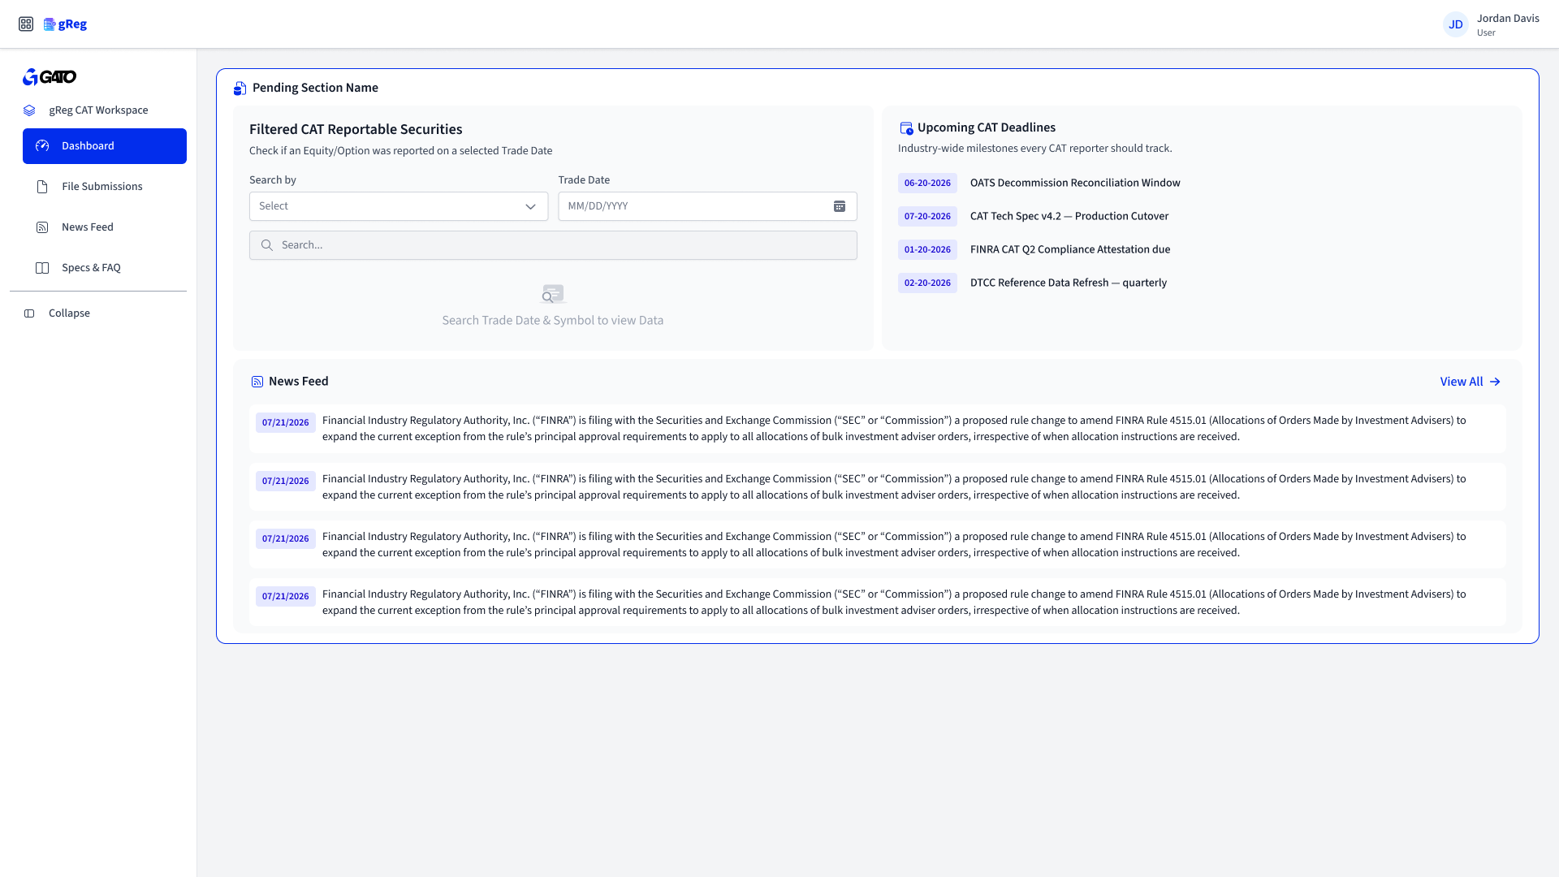
Task: Click OATS Decommission Reconciliation Window deadline
Action: pos(1075,184)
